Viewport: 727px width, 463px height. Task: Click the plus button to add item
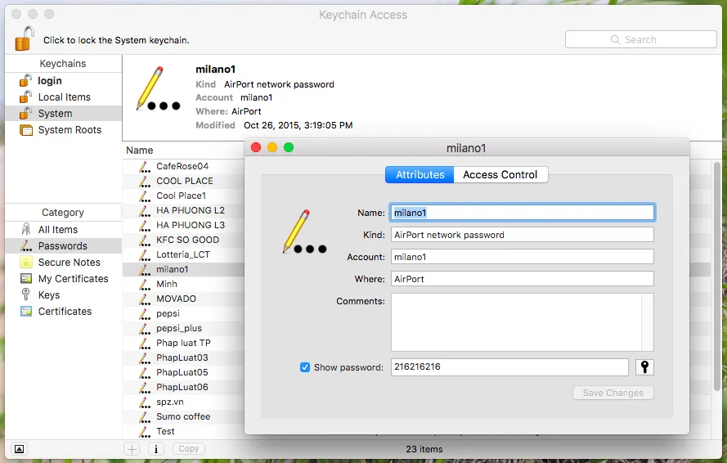coord(132,448)
